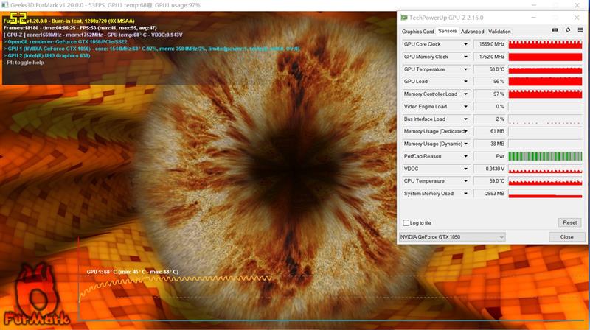The width and height of the screenshot is (590, 330).
Task: Expand the GPU Core Clock sensor dropdown
Action: click(x=465, y=44)
